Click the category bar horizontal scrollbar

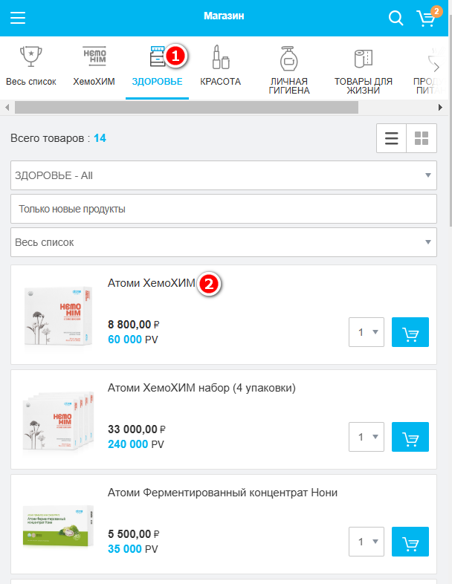click(x=186, y=108)
